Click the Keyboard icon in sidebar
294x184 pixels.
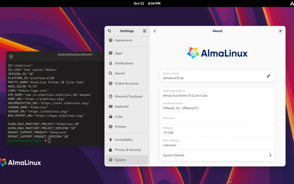pyautogui.click(x=111, y=107)
